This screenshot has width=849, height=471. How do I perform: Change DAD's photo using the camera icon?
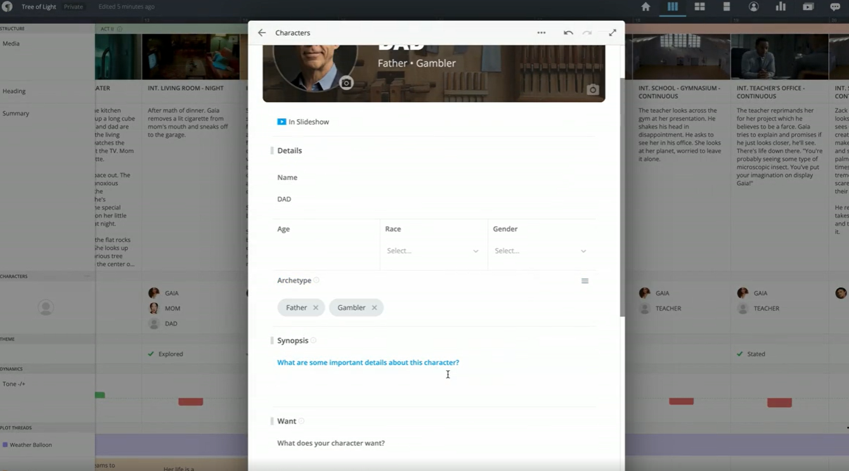[346, 82]
